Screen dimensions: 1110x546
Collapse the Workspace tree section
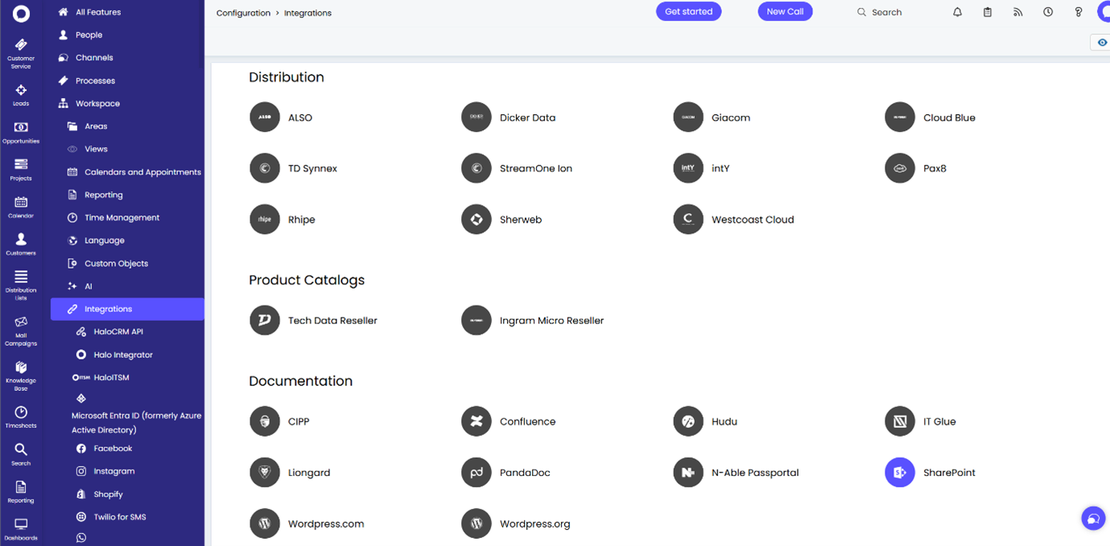97,104
